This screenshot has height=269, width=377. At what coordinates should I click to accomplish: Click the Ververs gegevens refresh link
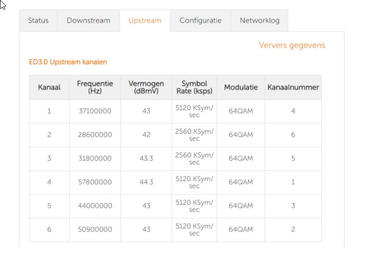pos(292,45)
